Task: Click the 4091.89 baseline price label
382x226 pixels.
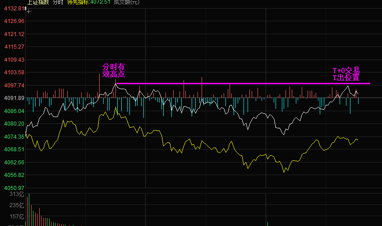Action: (14, 98)
